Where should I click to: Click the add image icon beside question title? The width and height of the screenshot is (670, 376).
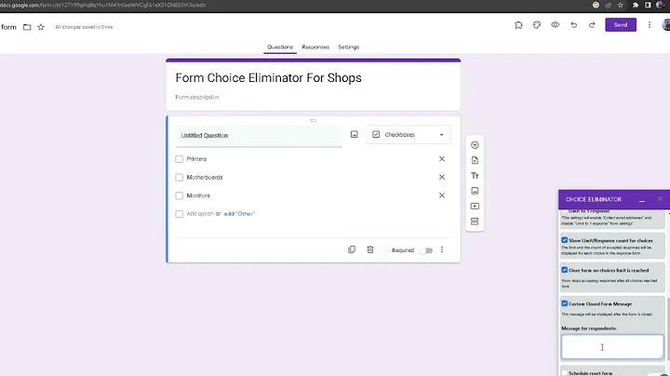coord(355,135)
